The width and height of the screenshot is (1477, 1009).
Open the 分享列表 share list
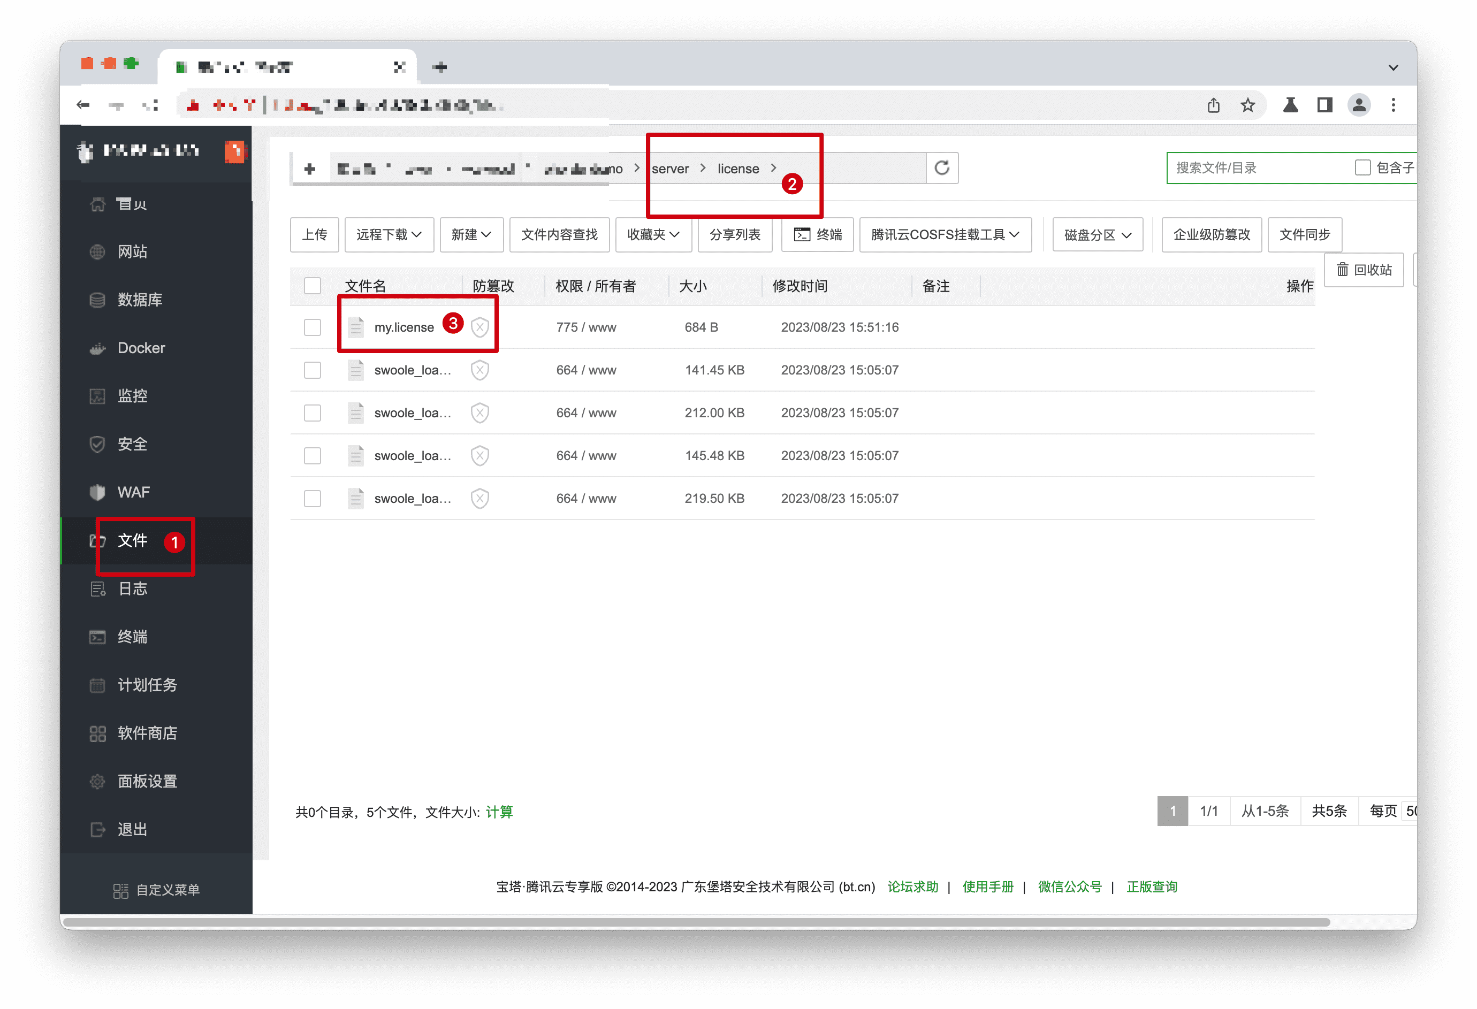(735, 234)
